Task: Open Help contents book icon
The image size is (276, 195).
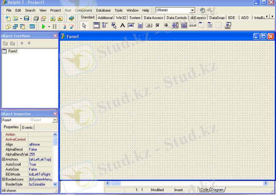Action: (71, 18)
